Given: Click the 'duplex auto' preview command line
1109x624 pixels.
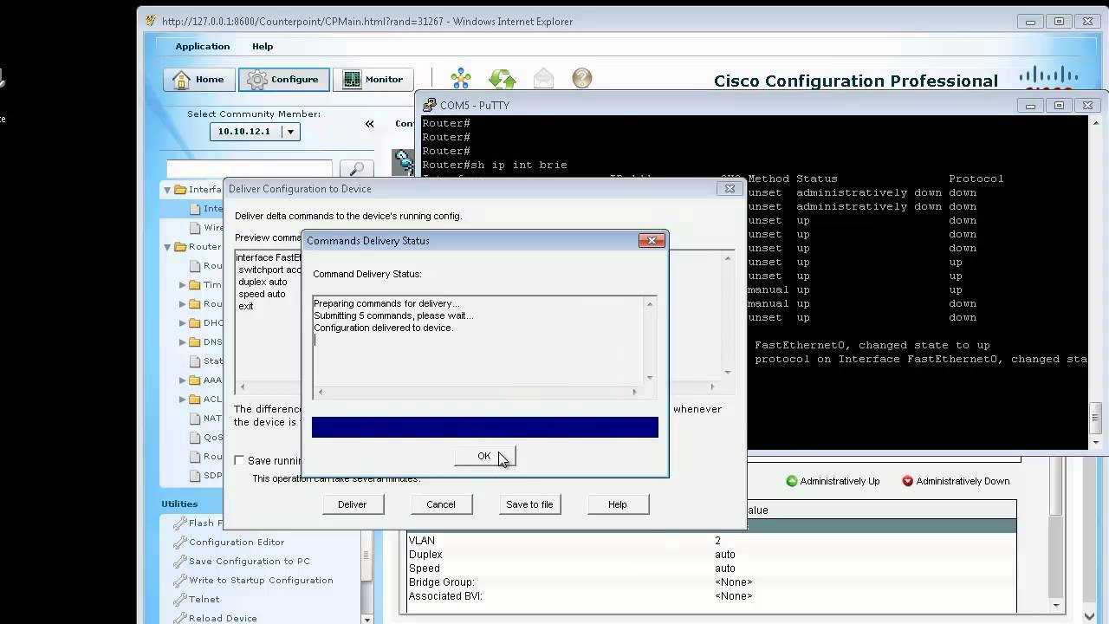Looking at the screenshot, I should tap(263, 282).
